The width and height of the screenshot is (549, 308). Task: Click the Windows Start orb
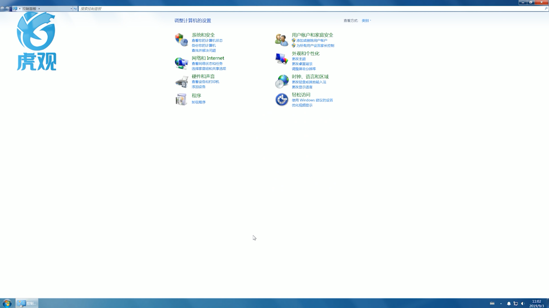click(7, 303)
